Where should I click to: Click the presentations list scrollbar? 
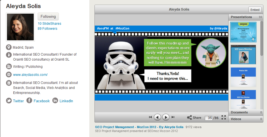click(x=261, y=39)
